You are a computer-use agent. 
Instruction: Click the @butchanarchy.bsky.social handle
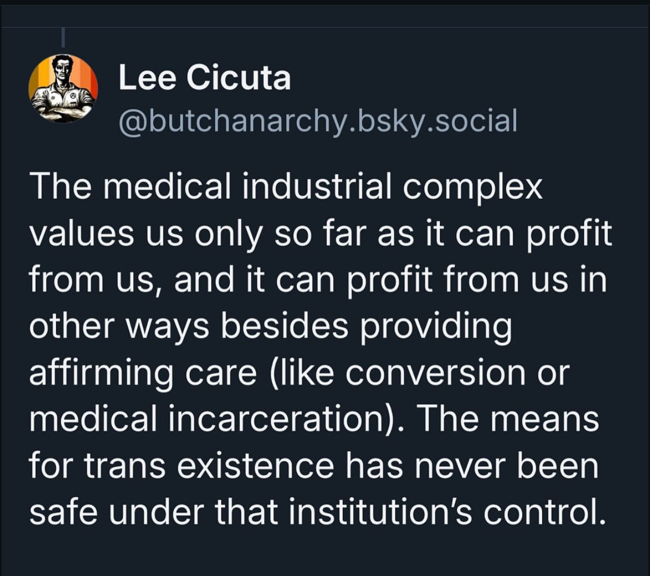click(318, 120)
